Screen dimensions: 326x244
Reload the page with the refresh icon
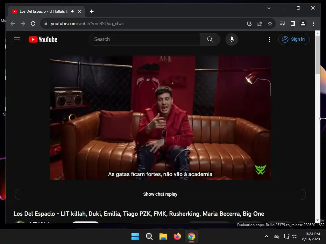(x=33, y=24)
